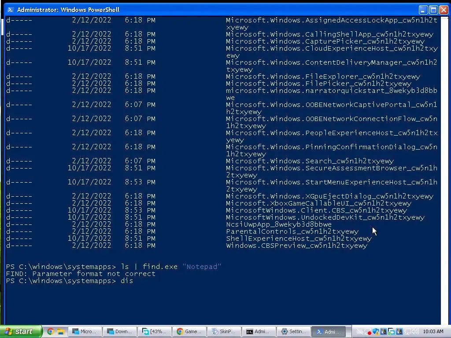Click the 10:03 AM clock
Viewport: 451px width, 338px height.
click(433, 331)
